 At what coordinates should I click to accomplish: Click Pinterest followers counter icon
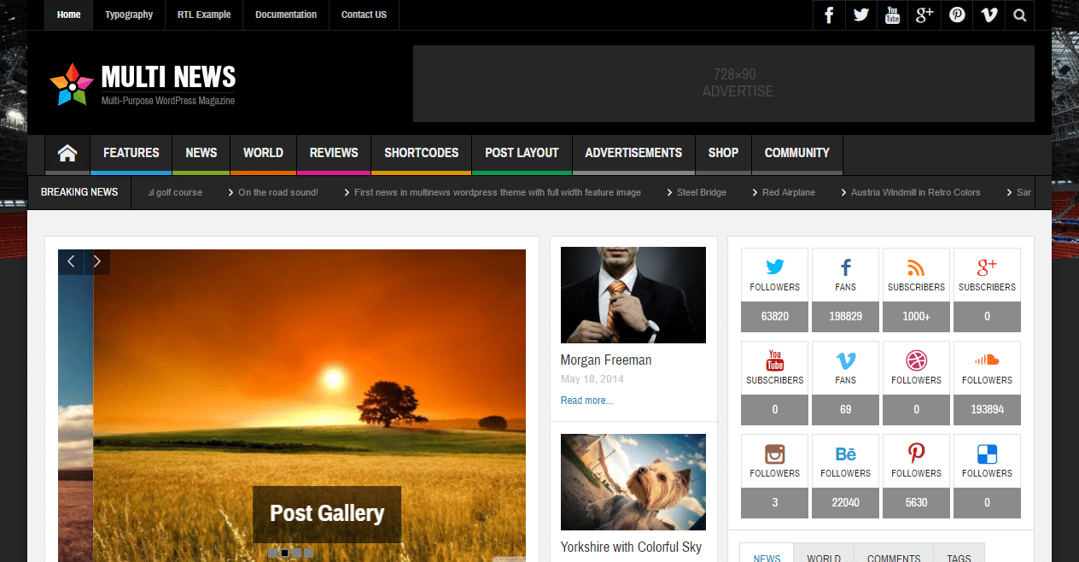916,454
